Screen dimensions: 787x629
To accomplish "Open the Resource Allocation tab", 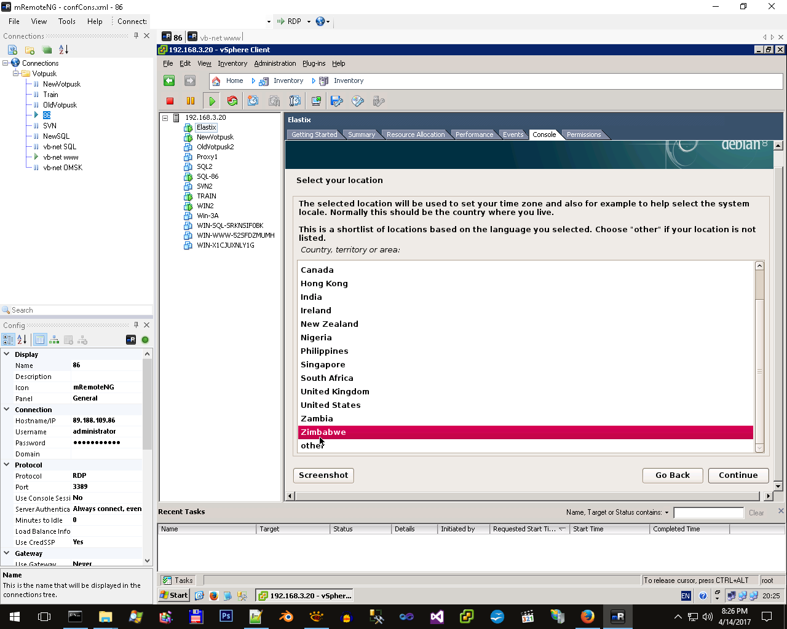I will pos(416,135).
